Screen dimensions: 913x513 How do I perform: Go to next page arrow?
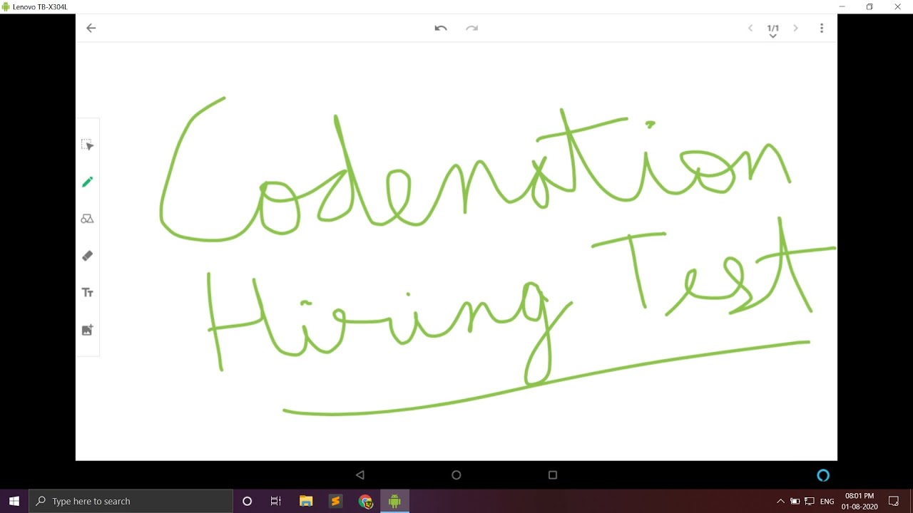tap(795, 28)
